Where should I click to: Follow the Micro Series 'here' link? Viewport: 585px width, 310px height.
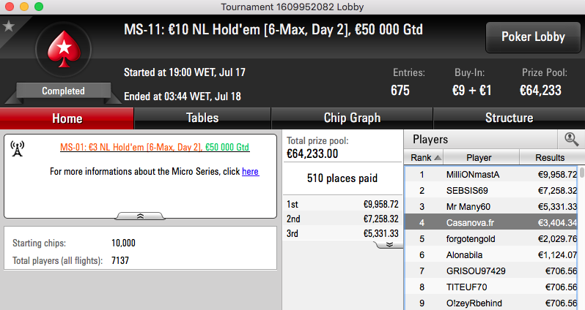coord(250,172)
